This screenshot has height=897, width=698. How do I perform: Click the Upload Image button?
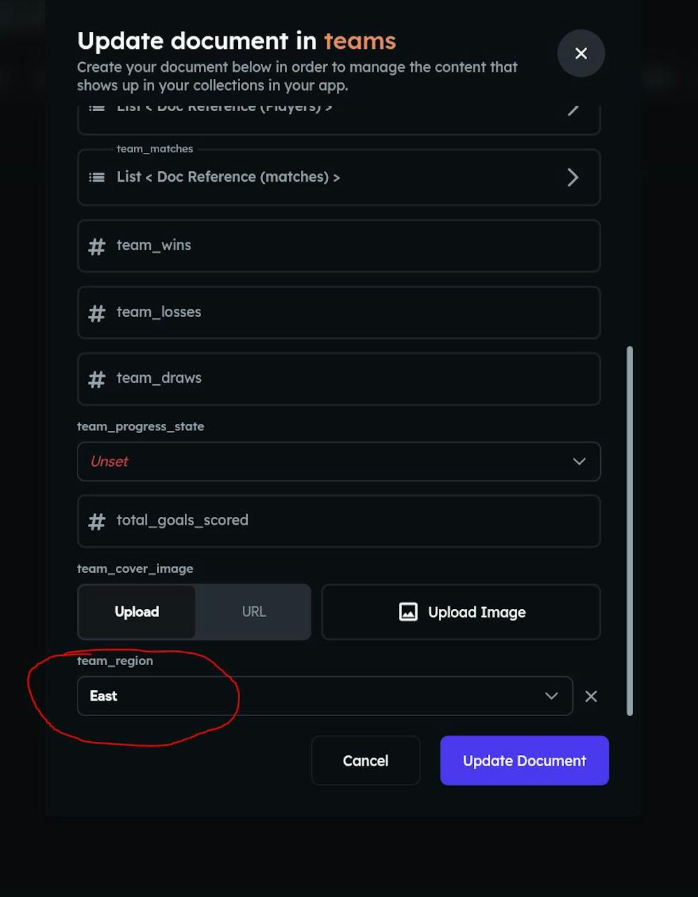[461, 612]
